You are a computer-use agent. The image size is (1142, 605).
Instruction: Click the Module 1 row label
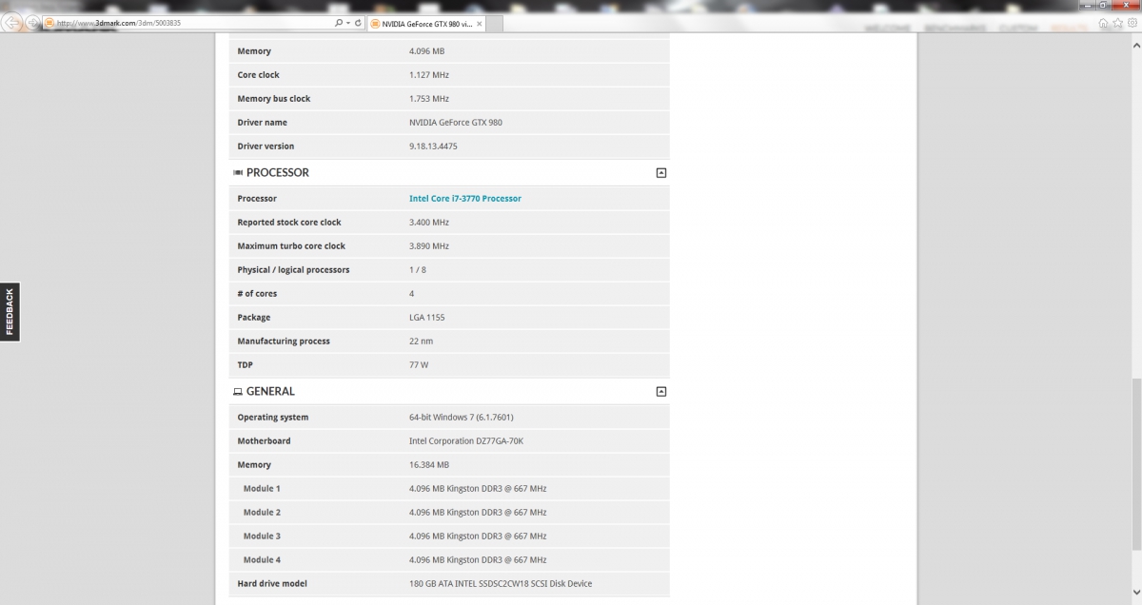pos(262,489)
